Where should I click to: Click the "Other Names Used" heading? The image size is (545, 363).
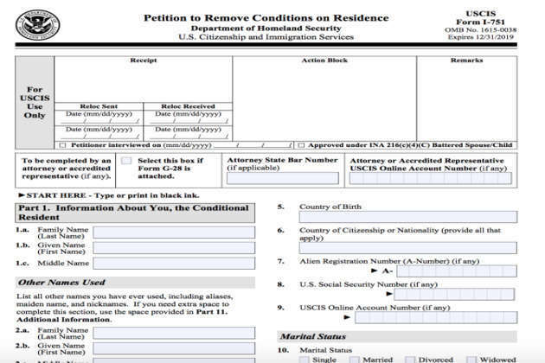tap(61, 283)
